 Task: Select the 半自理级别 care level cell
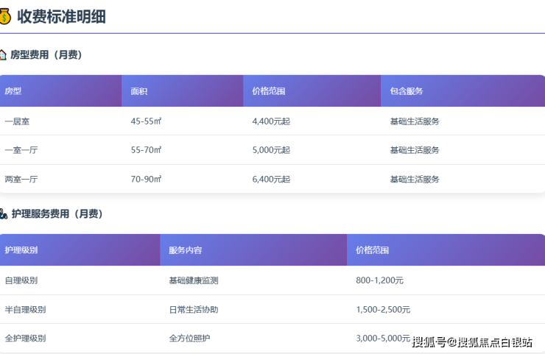(25, 310)
